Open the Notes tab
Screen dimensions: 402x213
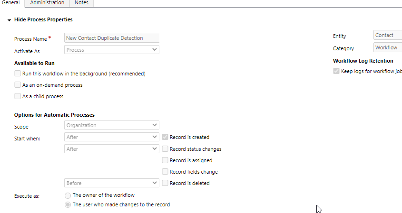tap(81, 3)
